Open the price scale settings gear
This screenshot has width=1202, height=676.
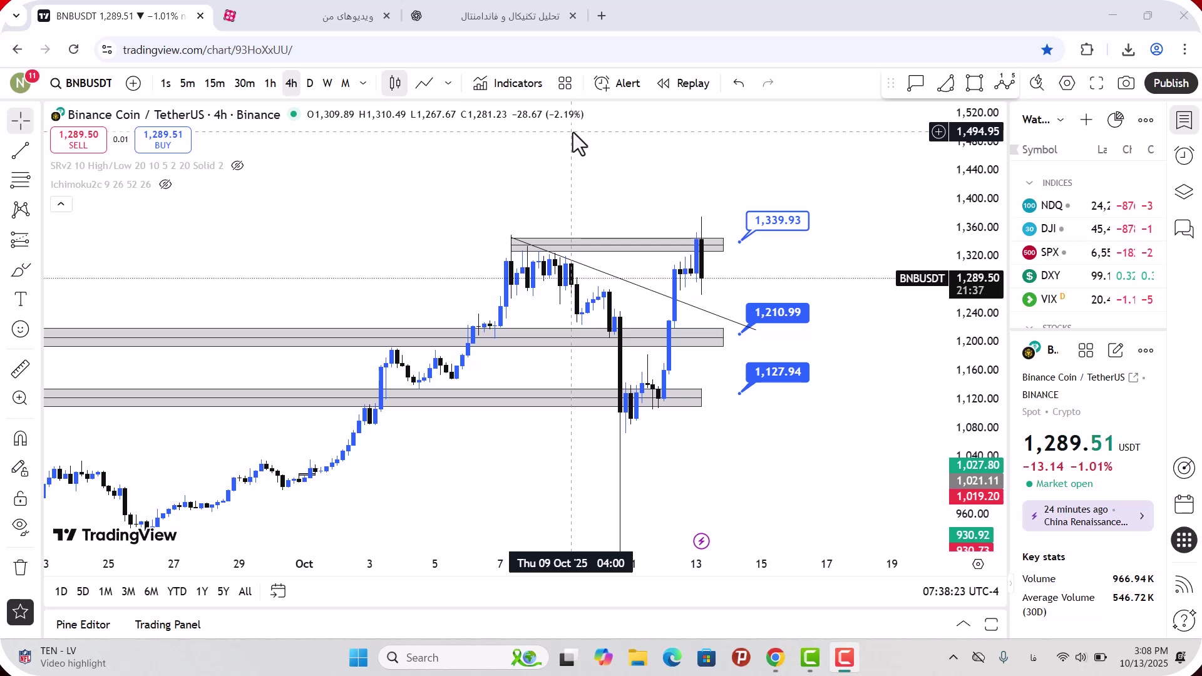[978, 564]
